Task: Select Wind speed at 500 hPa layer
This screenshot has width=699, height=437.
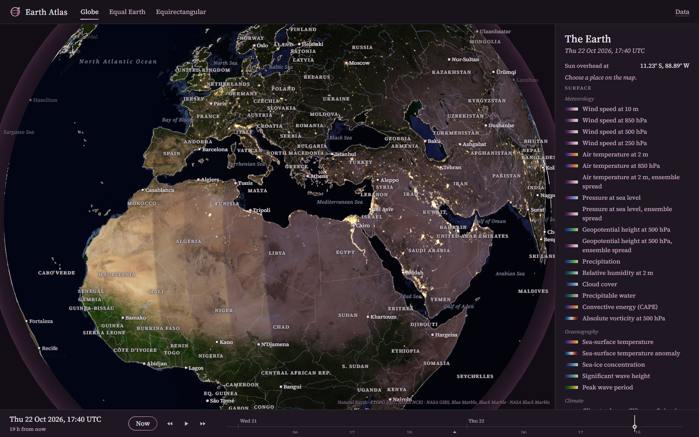Action: click(x=627, y=132)
